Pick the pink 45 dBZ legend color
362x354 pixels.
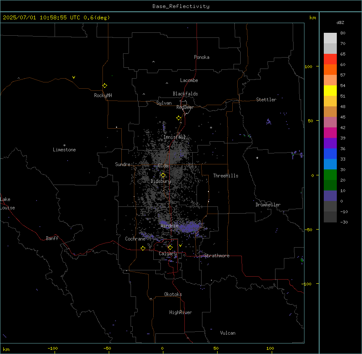[x=330, y=122]
